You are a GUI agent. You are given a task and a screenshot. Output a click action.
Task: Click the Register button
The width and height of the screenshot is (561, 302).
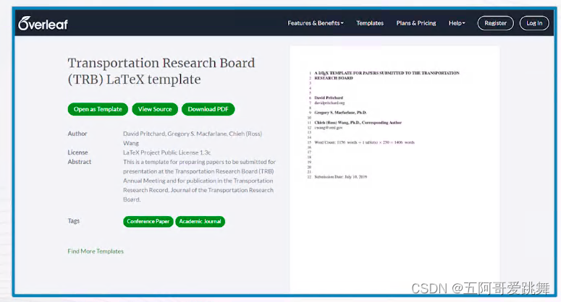(495, 23)
